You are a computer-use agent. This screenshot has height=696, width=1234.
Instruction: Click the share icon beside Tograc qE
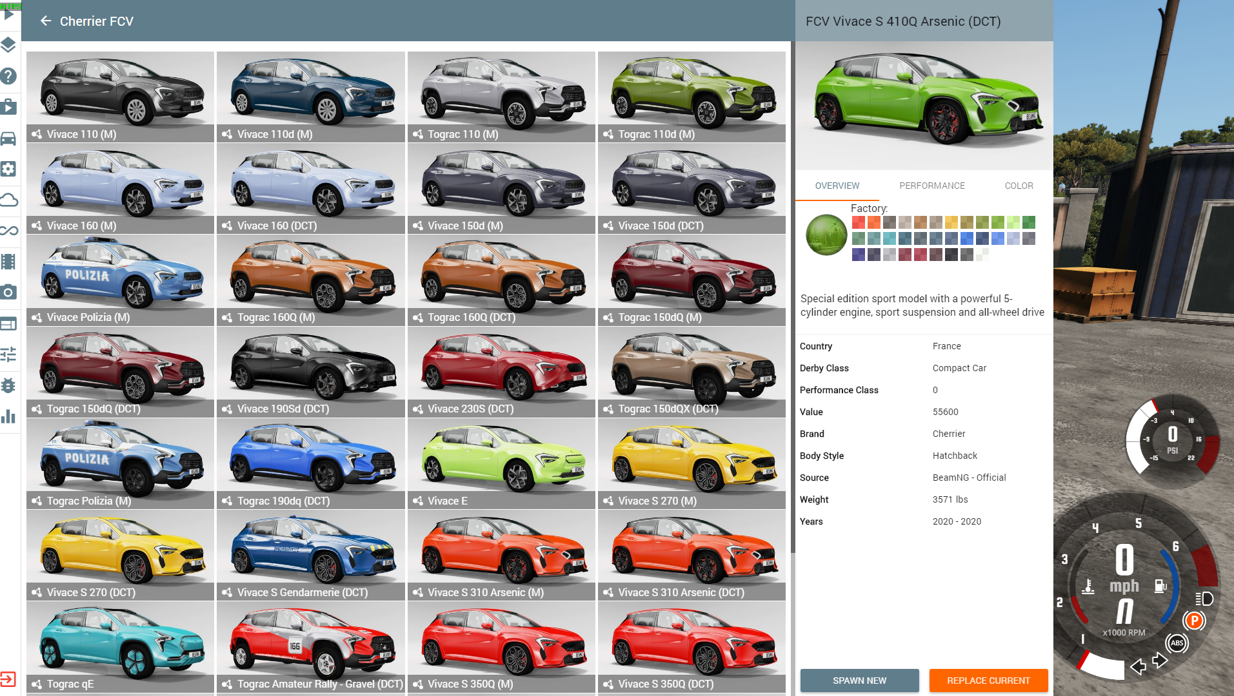click(37, 684)
